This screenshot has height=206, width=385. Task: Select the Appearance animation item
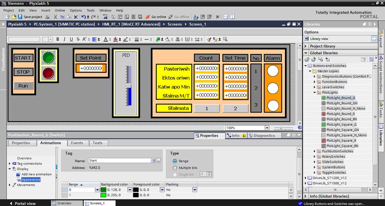[x=31, y=179]
